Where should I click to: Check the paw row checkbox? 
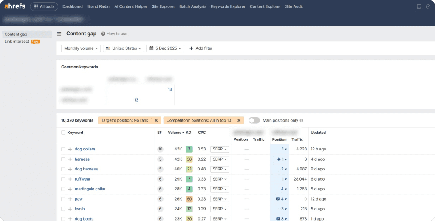pyautogui.click(x=63, y=199)
